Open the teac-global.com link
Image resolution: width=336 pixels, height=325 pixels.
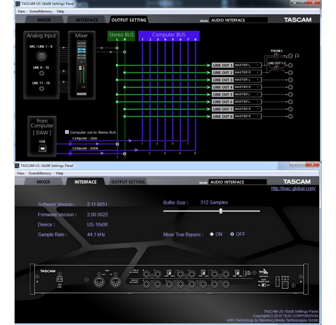click(x=293, y=188)
